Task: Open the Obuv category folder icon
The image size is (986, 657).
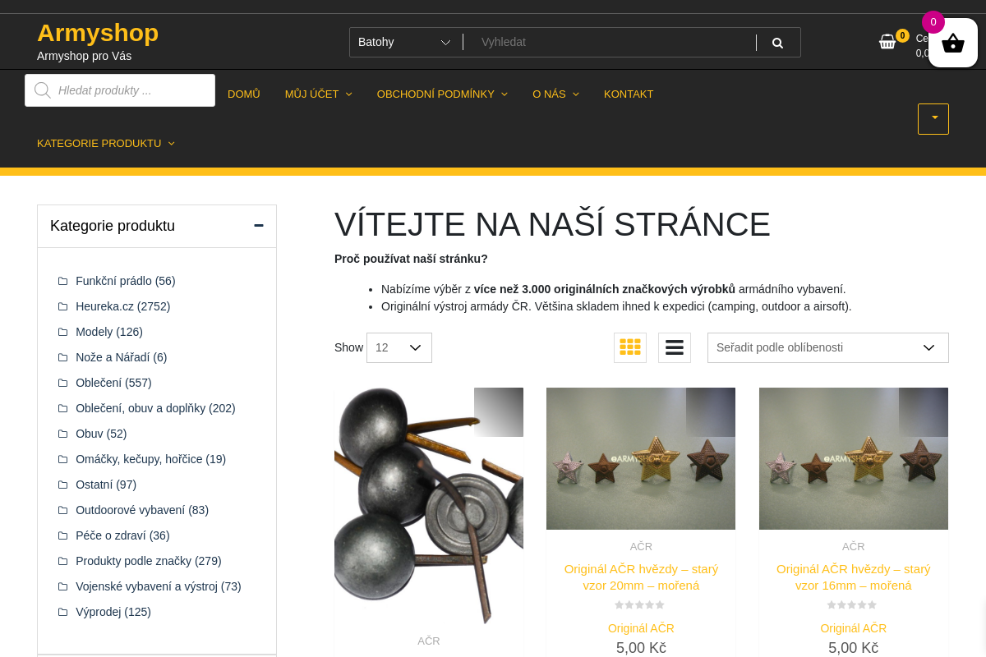Action: point(62,434)
